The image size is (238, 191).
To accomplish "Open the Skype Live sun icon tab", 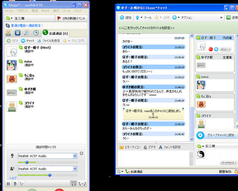I will (x=27, y=33).
